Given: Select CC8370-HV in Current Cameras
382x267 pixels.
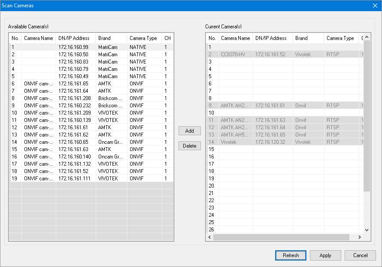Looking at the screenshot, I should pos(233,55).
